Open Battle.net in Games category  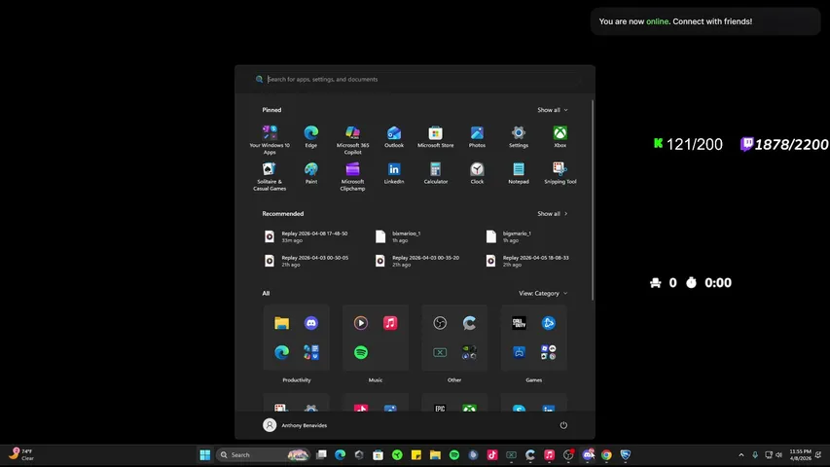[x=549, y=323]
